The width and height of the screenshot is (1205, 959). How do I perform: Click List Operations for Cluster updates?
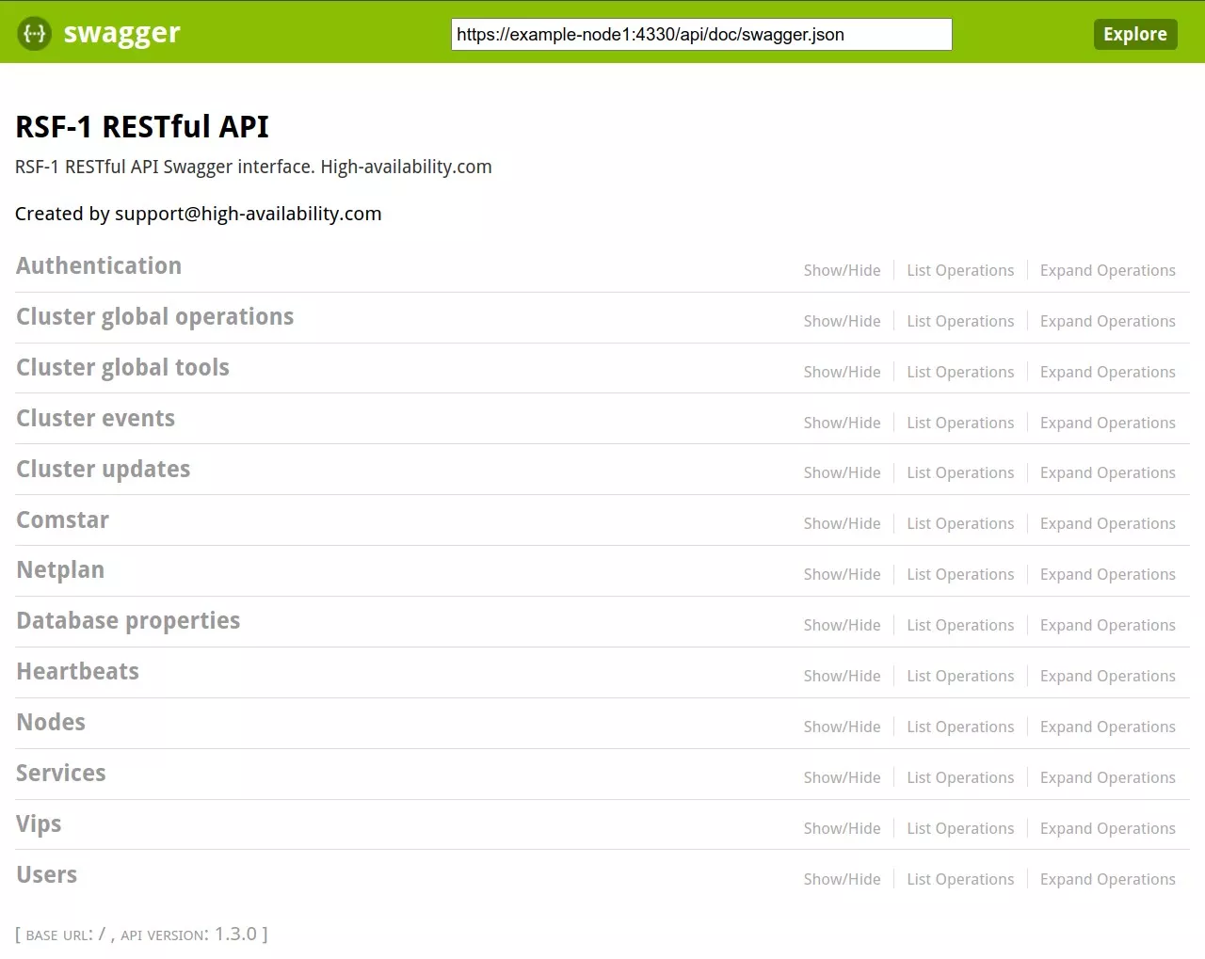click(959, 472)
